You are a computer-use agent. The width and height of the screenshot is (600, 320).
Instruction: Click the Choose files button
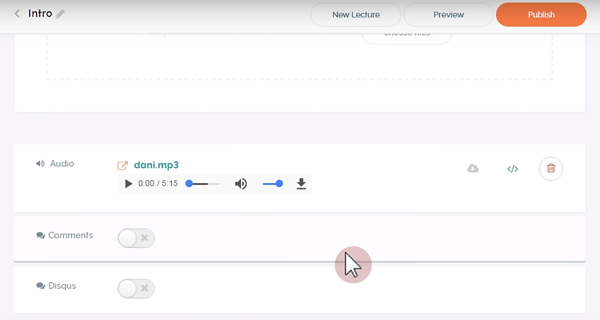point(406,35)
